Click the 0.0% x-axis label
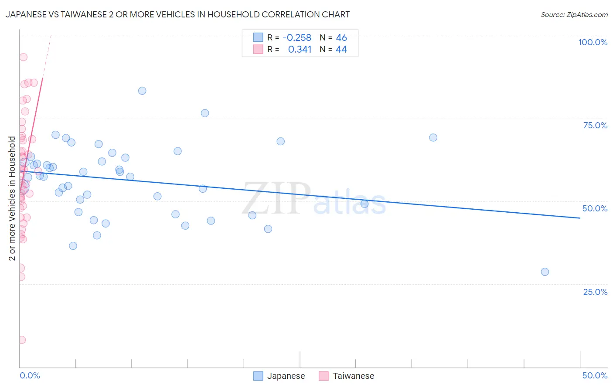 (x=30, y=375)
